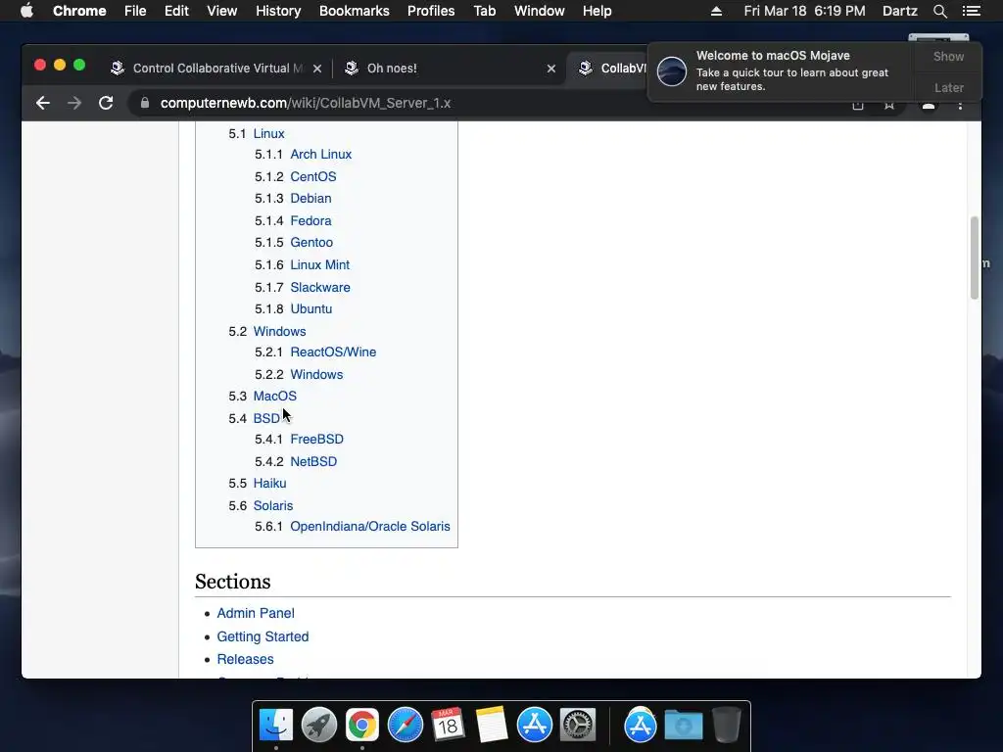Screen dimensions: 1003x752
Task: Jump to the 5.4 BSD contents link
Action: pos(266,418)
